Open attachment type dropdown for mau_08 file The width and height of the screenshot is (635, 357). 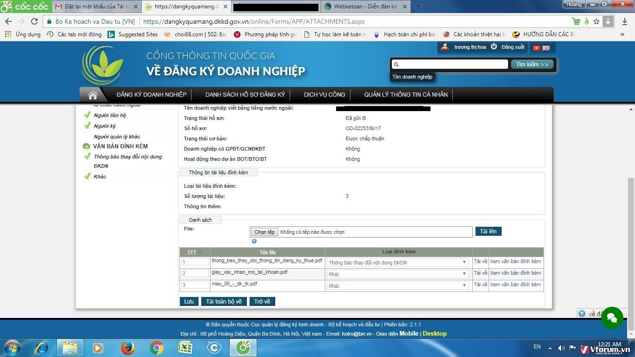[x=397, y=286]
